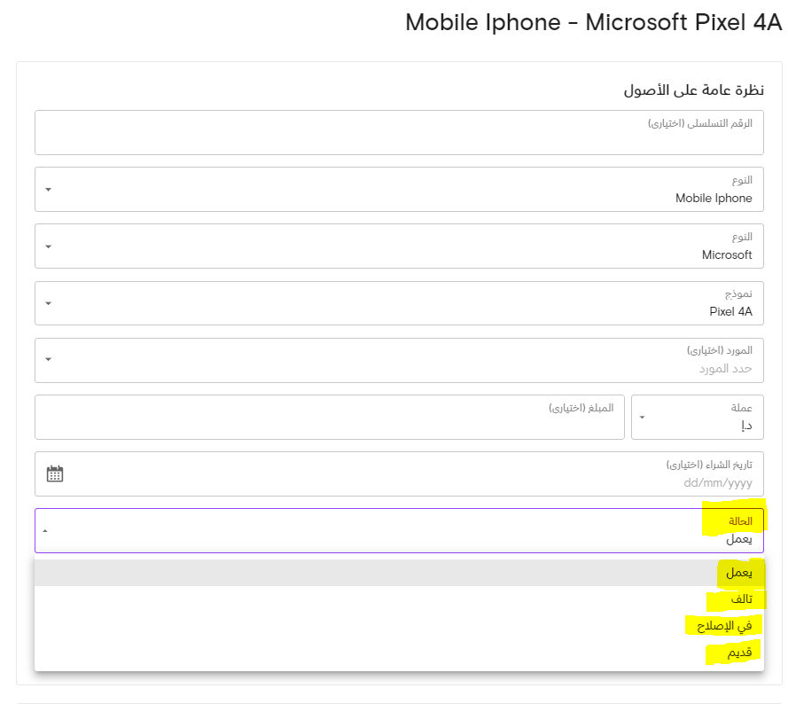This screenshot has width=788, height=704.
Task: Click the amount (المبلغ) input field
Action: [330, 417]
